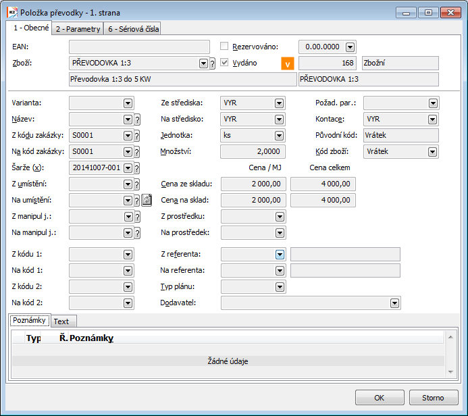Expand the Dodavatel dropdown

tap(394, 303)
